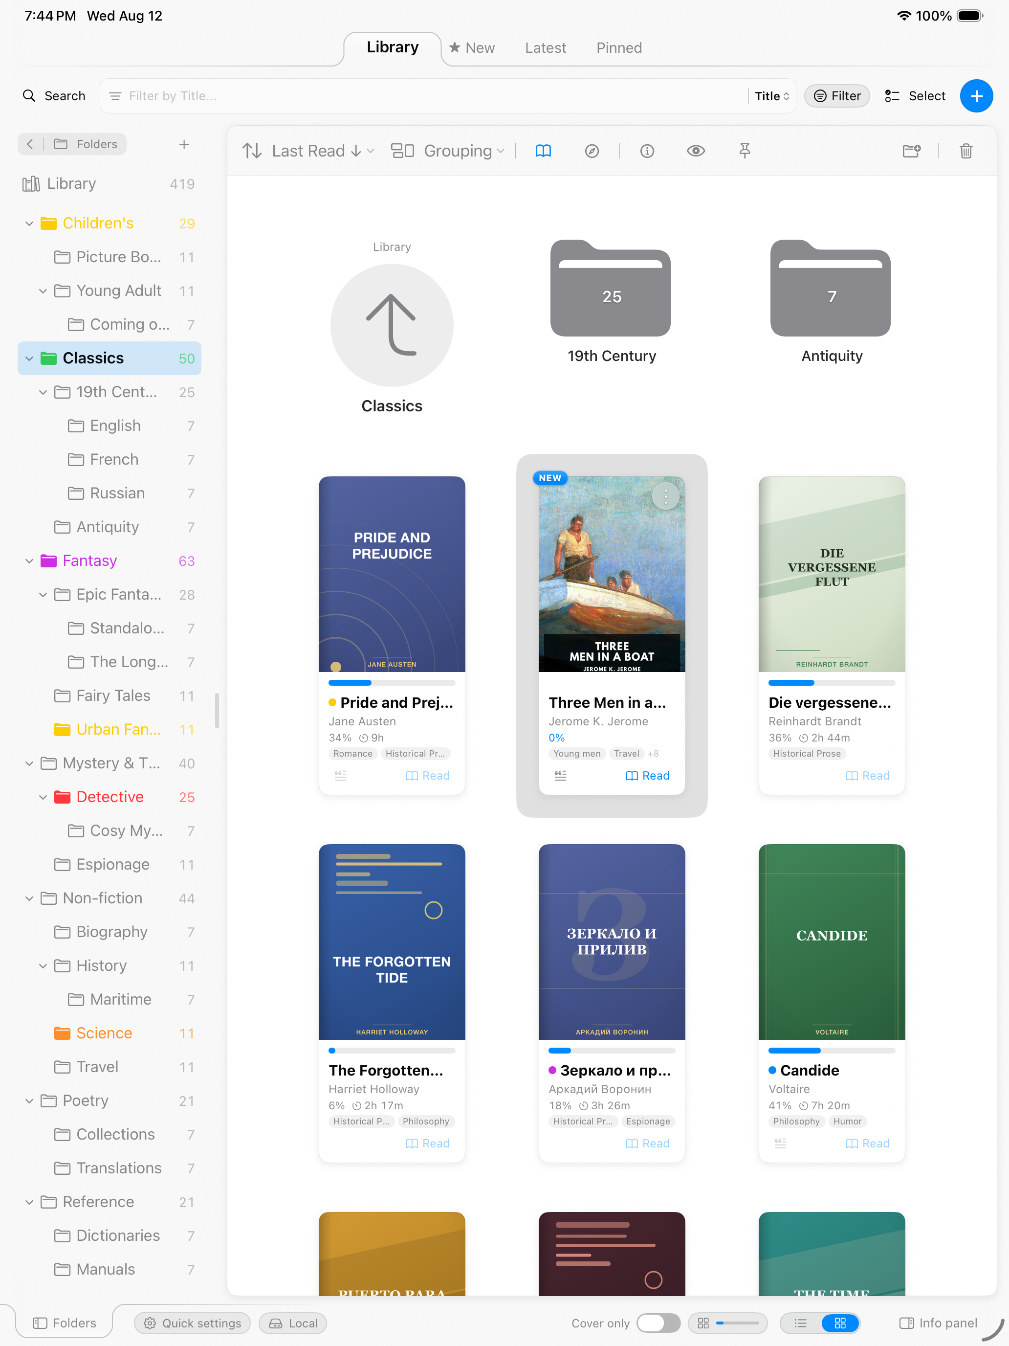Select the Science folder in sidebar
The width and height of the screenshot is (1009, 1346).
coord(110,1033)
